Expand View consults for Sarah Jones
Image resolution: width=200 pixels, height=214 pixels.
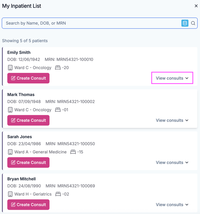(x=172, y=162)
